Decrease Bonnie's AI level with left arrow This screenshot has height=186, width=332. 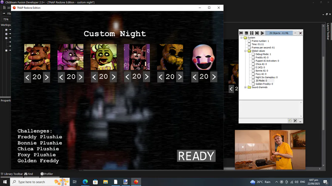tap(61, 77)
